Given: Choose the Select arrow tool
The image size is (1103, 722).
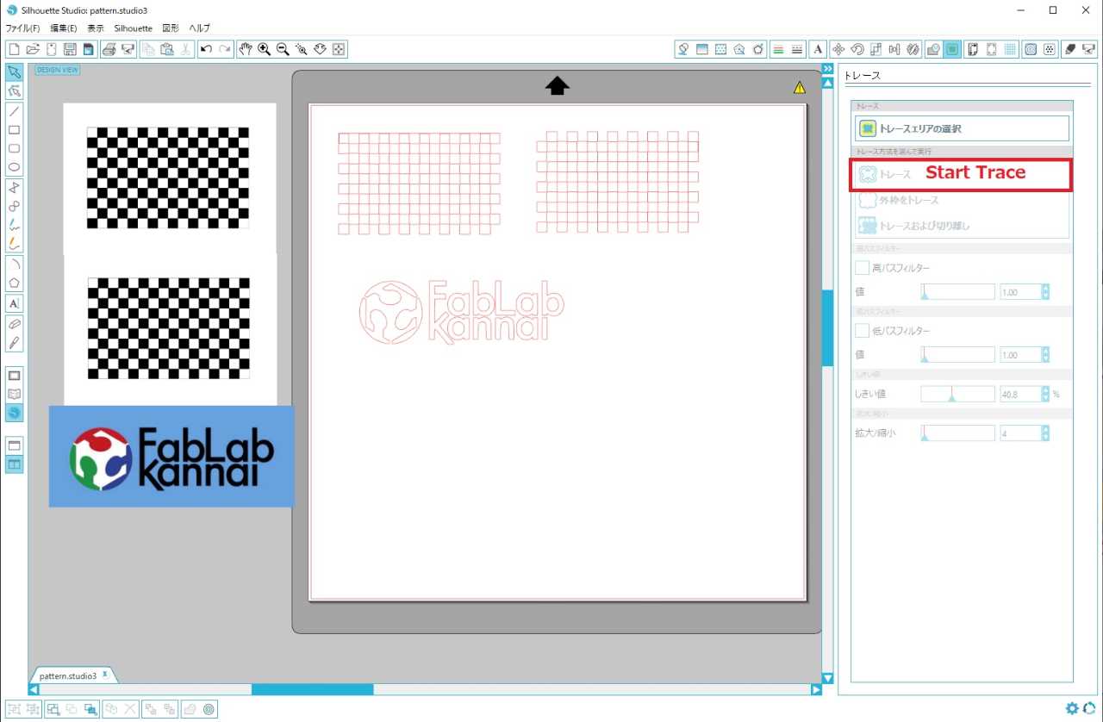Looking at the screenshot, I should 14,72.
